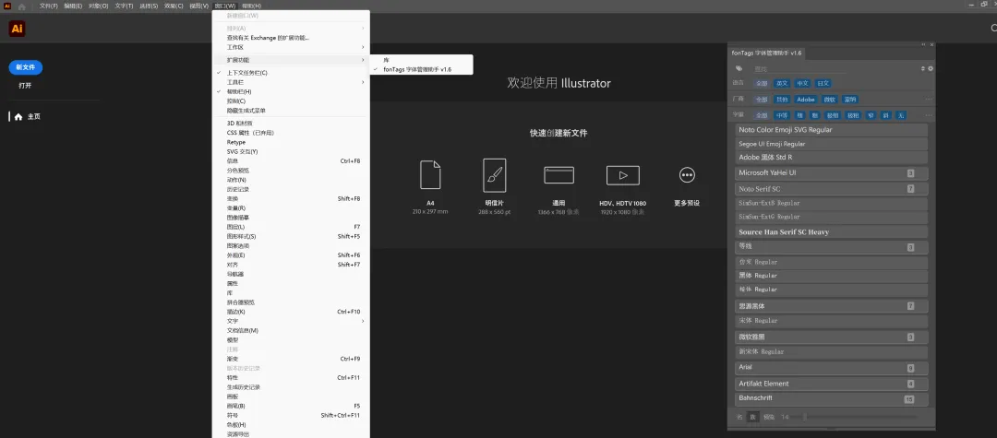Screen dimensions: 997x438
Task: Apply Noto Color Emoji SVG Regular font
Action: [x=831, y=129]
